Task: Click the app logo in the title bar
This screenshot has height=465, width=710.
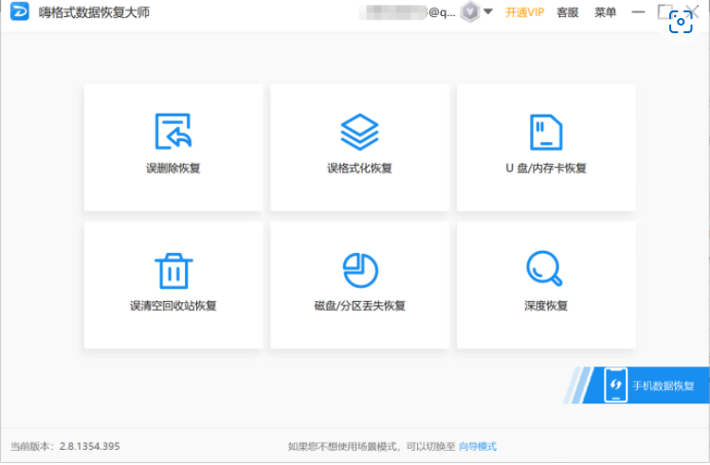Action: point(20,12)
